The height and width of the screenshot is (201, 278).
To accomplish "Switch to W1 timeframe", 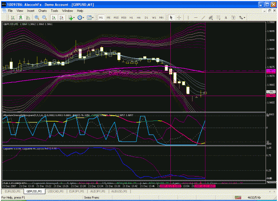I will tap(154, 17).
